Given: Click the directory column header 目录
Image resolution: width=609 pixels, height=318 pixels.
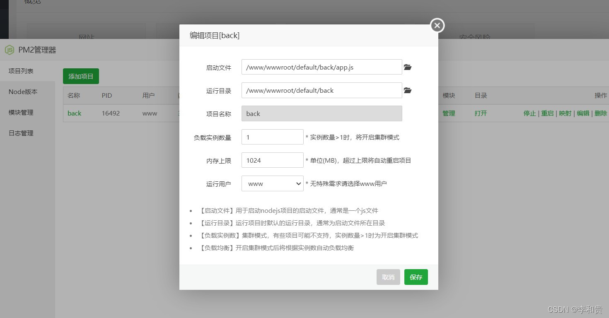Looking at the screenshot, I should (x=481, y=95).
